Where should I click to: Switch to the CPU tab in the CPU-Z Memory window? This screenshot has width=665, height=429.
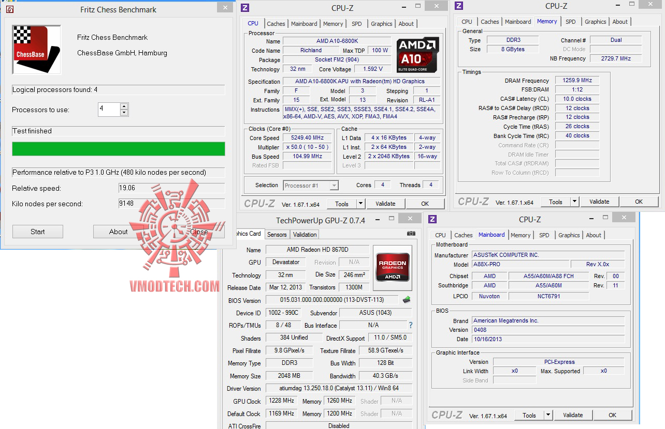tap(467, 22)
